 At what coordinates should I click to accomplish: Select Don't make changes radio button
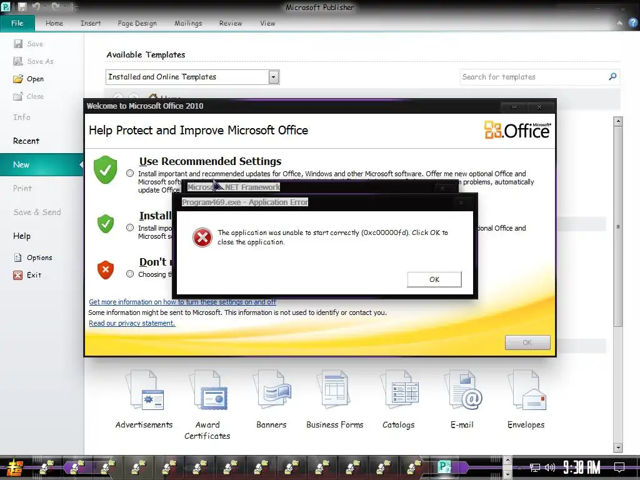coord(130,274)
